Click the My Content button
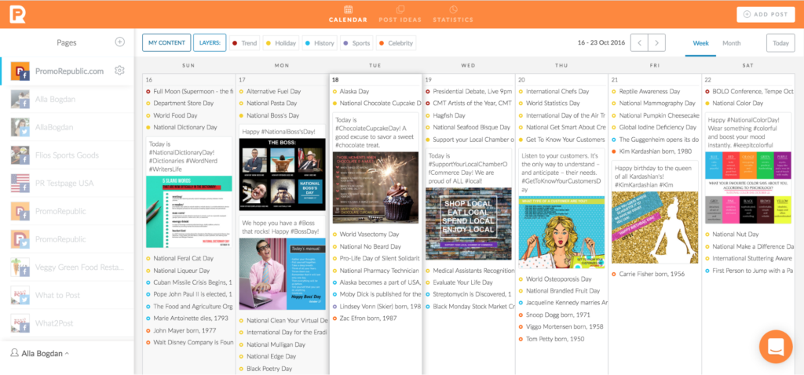804x375 pixels. pyautogui.click(x=166, y=43)
